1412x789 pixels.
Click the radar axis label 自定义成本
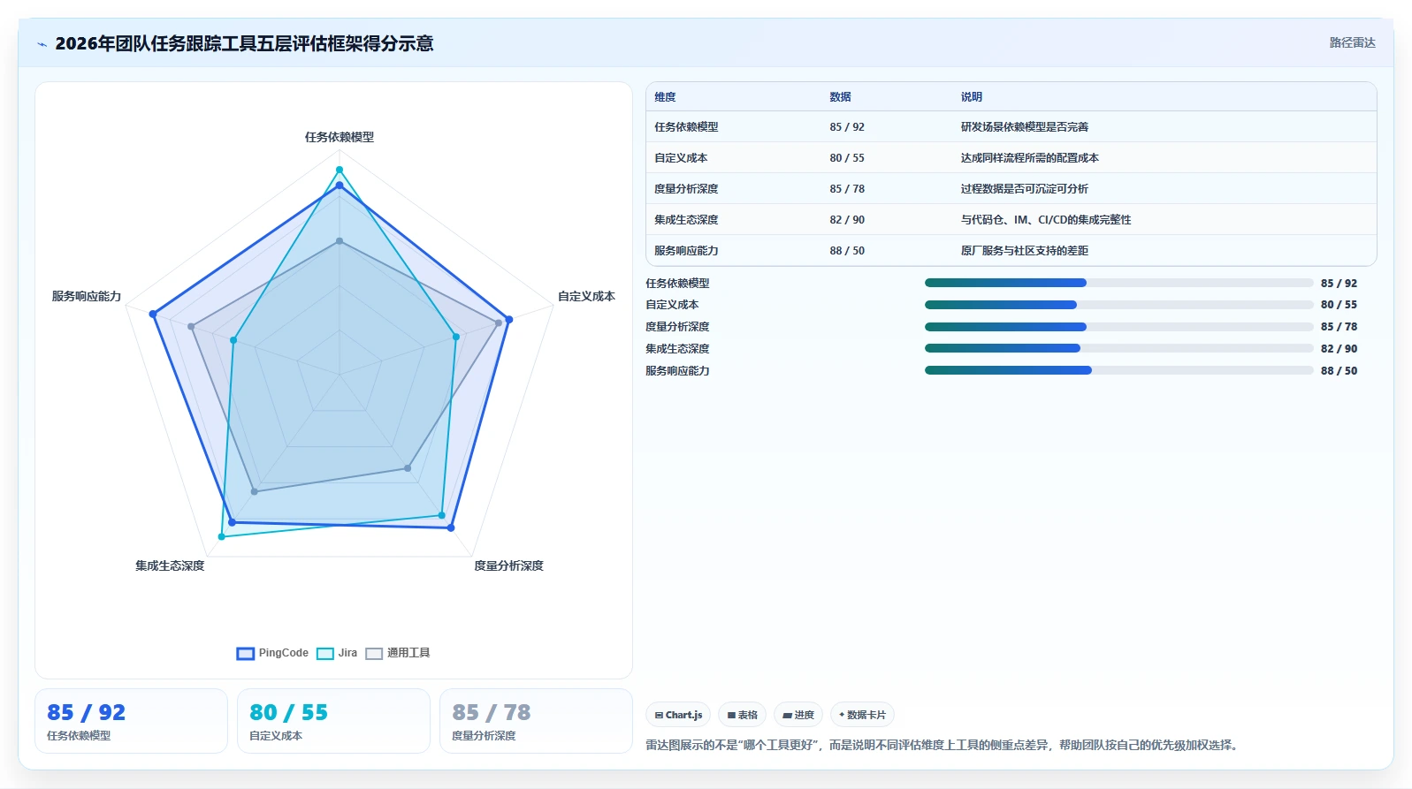(586, 296)
